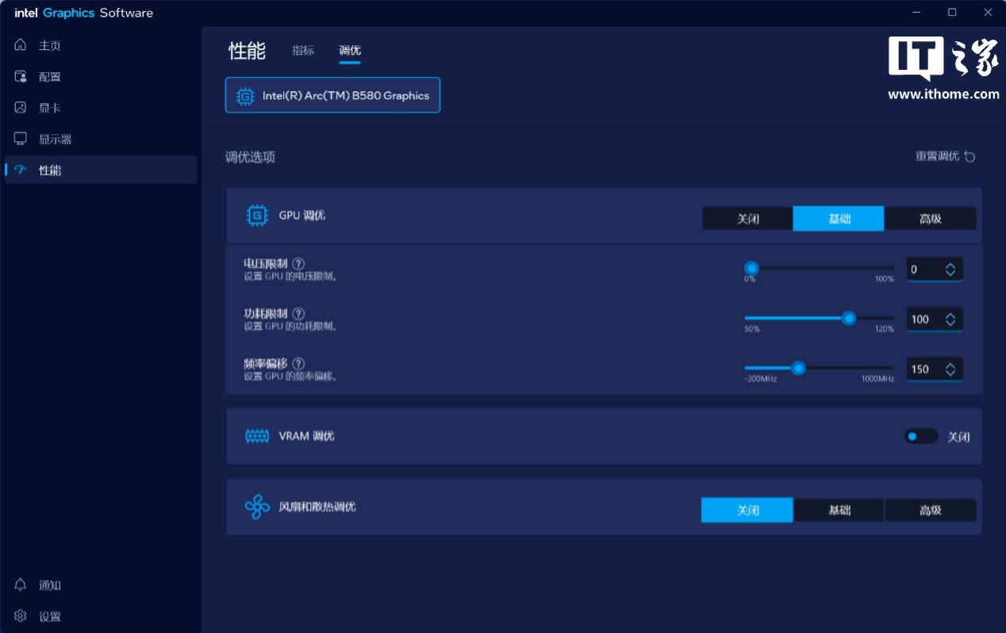Click the 频率偏移 value stepper arrows
The image size is (1006, 633).
point(950,369)
